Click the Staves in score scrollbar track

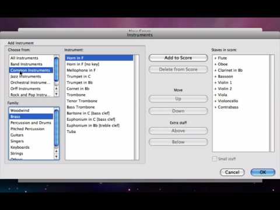pos(272,103)
